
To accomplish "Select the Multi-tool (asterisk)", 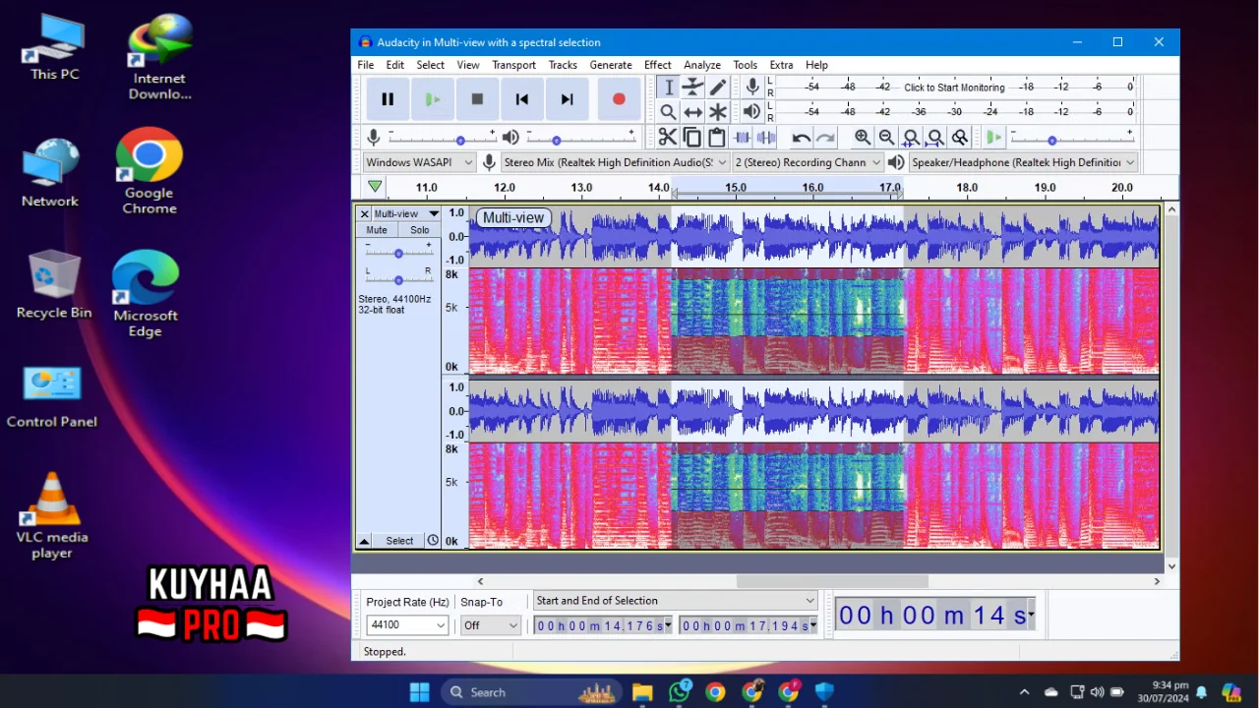I will point(718,112).
